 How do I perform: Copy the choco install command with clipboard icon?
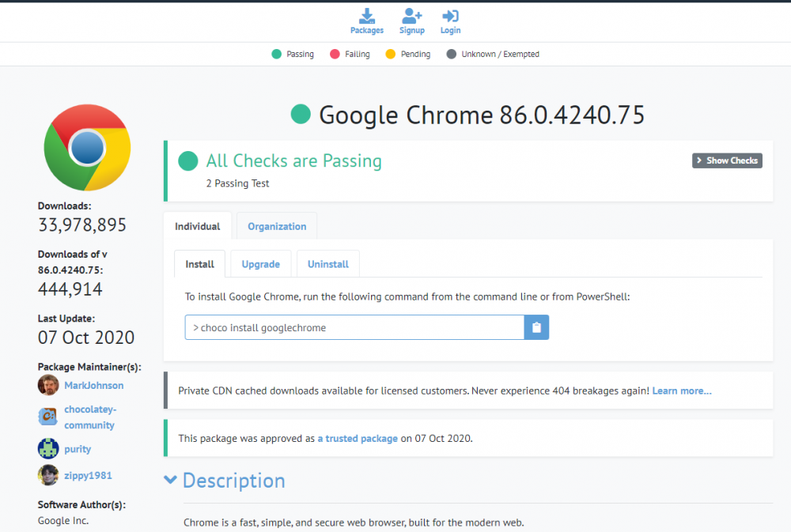[x=536, y=327]
